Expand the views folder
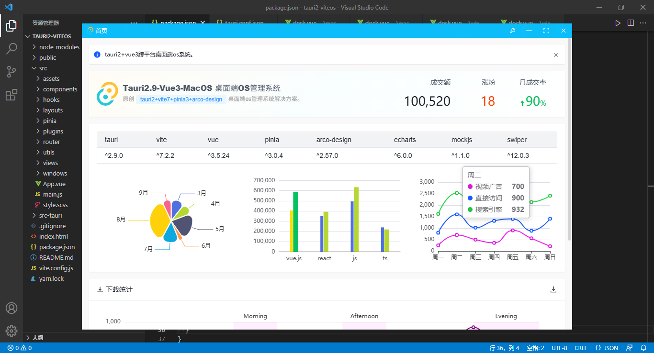The width and height of the screenshot is (654, 353). coord(38,163)
